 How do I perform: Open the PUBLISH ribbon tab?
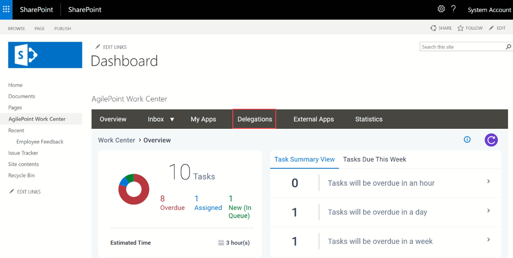coord(63,28)
